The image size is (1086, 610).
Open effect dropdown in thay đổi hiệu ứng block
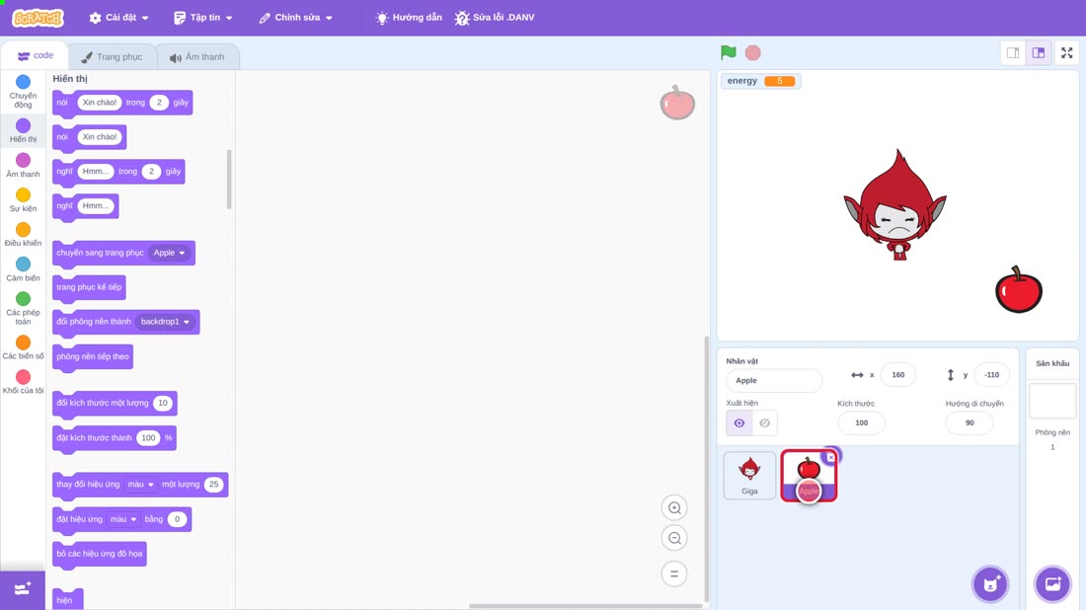(140, 485)
